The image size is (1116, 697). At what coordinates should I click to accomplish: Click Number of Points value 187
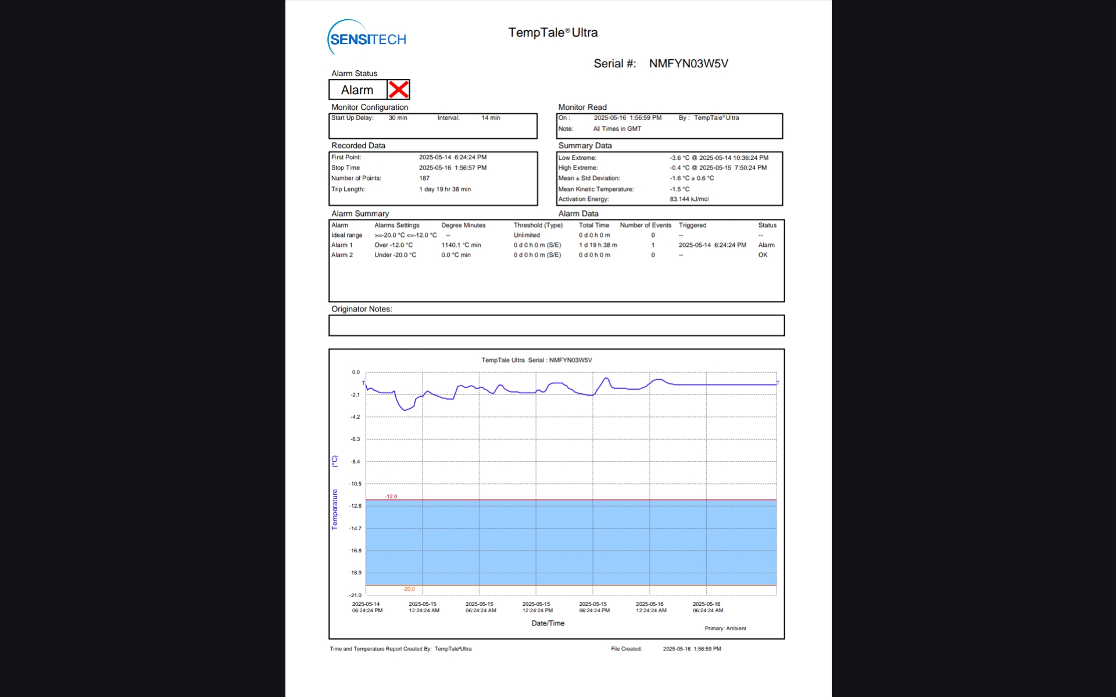click(424, 178)
